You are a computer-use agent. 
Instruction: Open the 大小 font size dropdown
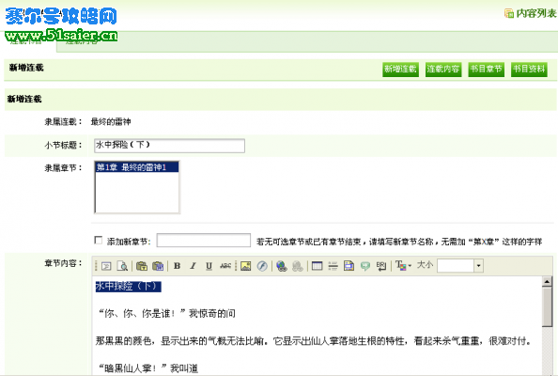point(479,266)
